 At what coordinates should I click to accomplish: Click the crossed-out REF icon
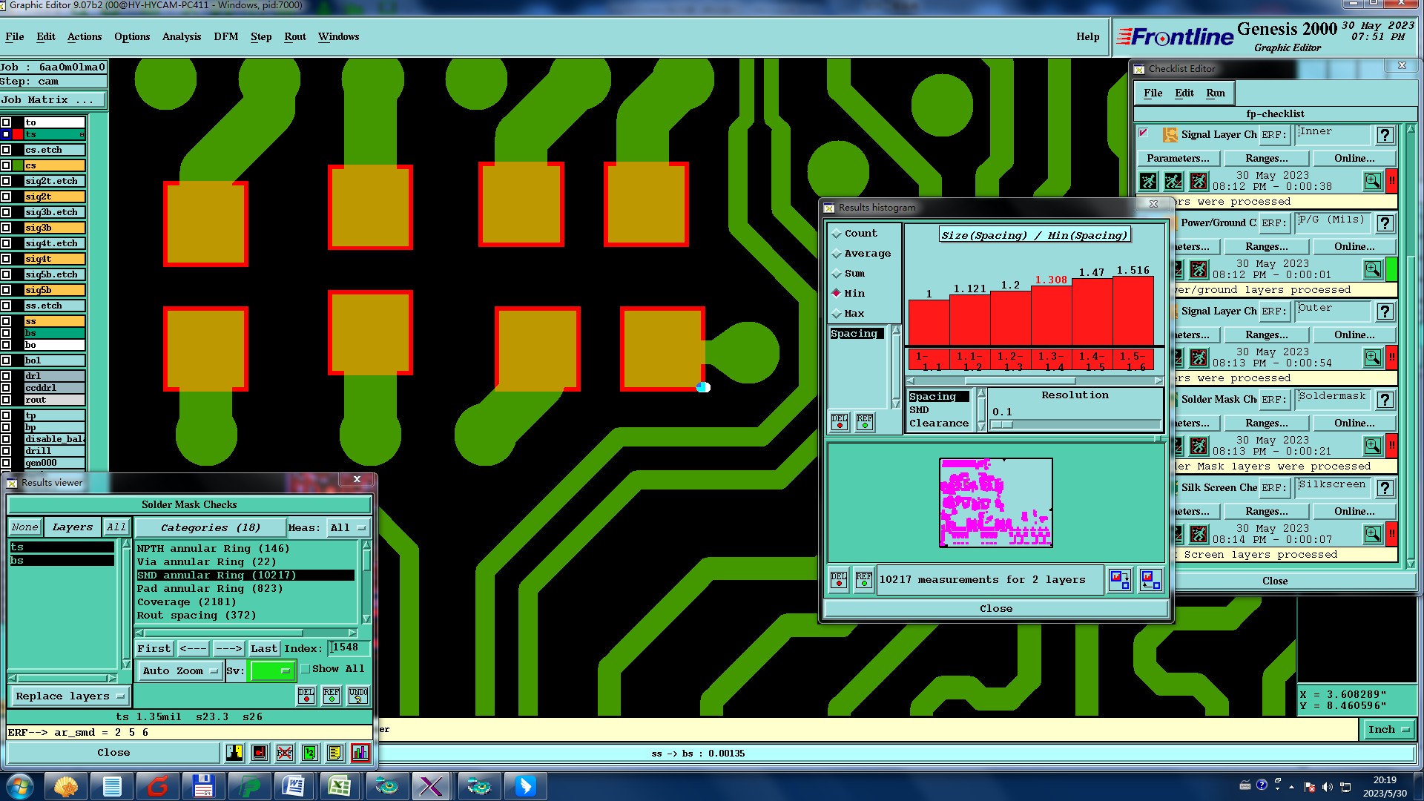pyautogui.click(x=284, y=753)
